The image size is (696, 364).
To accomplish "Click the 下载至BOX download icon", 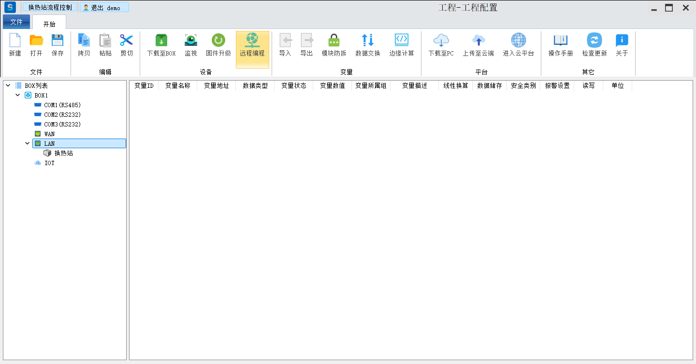I will [161, 41].
